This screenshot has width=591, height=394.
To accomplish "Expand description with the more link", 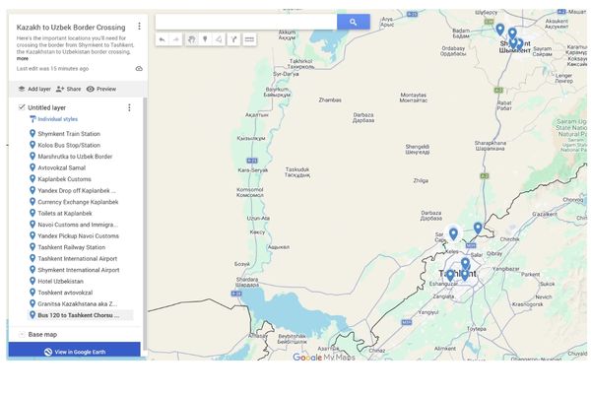I will coord(23,59).
